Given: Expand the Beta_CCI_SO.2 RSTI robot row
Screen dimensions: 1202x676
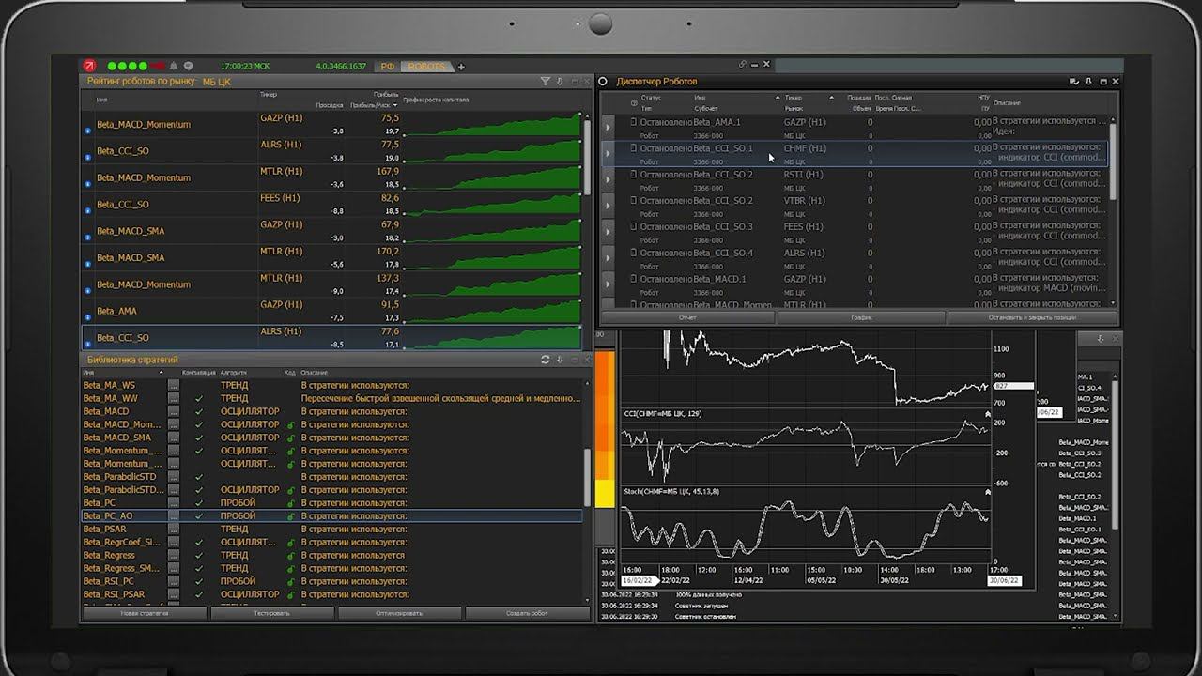Looking at the screenshot, I should [608, 180].
